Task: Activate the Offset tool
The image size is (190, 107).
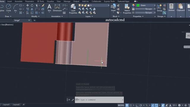Action: coord(43,13)
